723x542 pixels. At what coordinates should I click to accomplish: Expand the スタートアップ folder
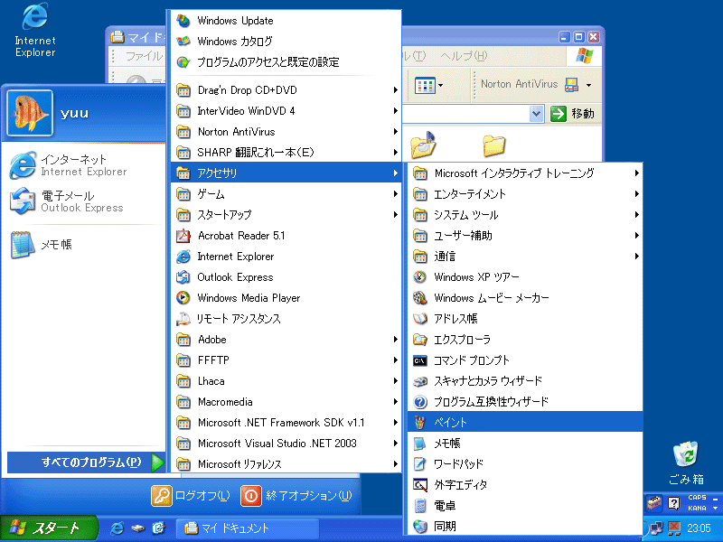click(286, 215)
